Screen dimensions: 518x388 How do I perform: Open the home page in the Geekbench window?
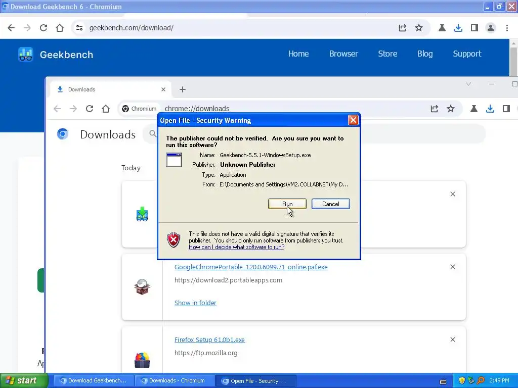click(x=60, y=28)
